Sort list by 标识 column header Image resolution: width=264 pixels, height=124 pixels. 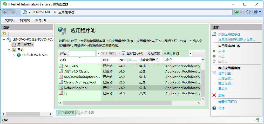point(182,60)
